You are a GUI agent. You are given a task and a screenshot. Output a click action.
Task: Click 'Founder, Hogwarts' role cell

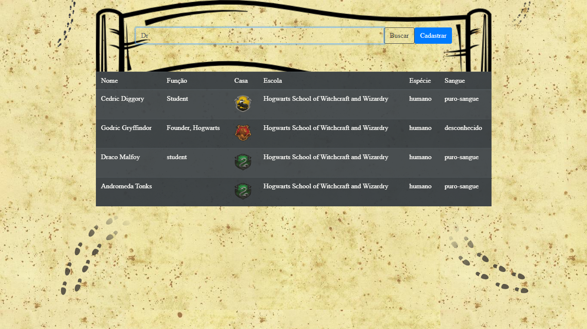pos(193,128)
